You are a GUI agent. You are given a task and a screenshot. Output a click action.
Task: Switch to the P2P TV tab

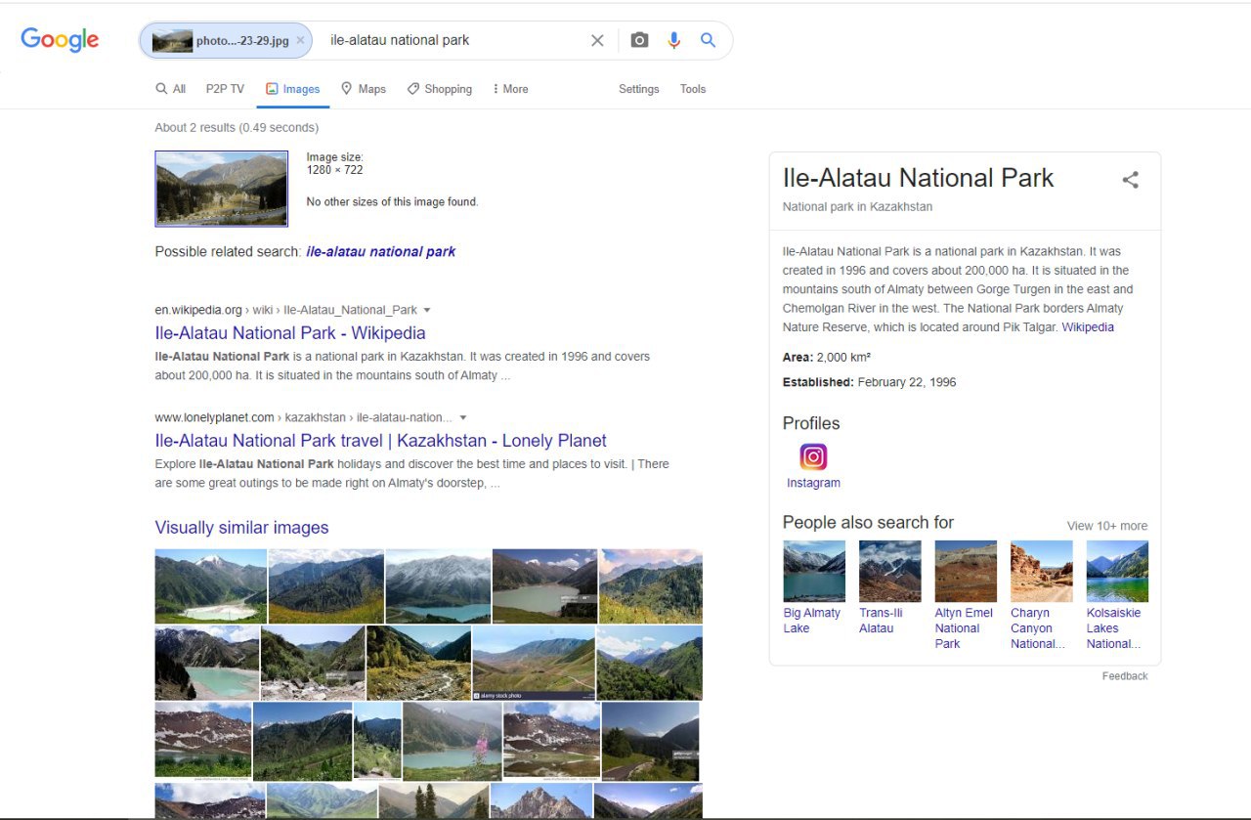click(225, 89)
